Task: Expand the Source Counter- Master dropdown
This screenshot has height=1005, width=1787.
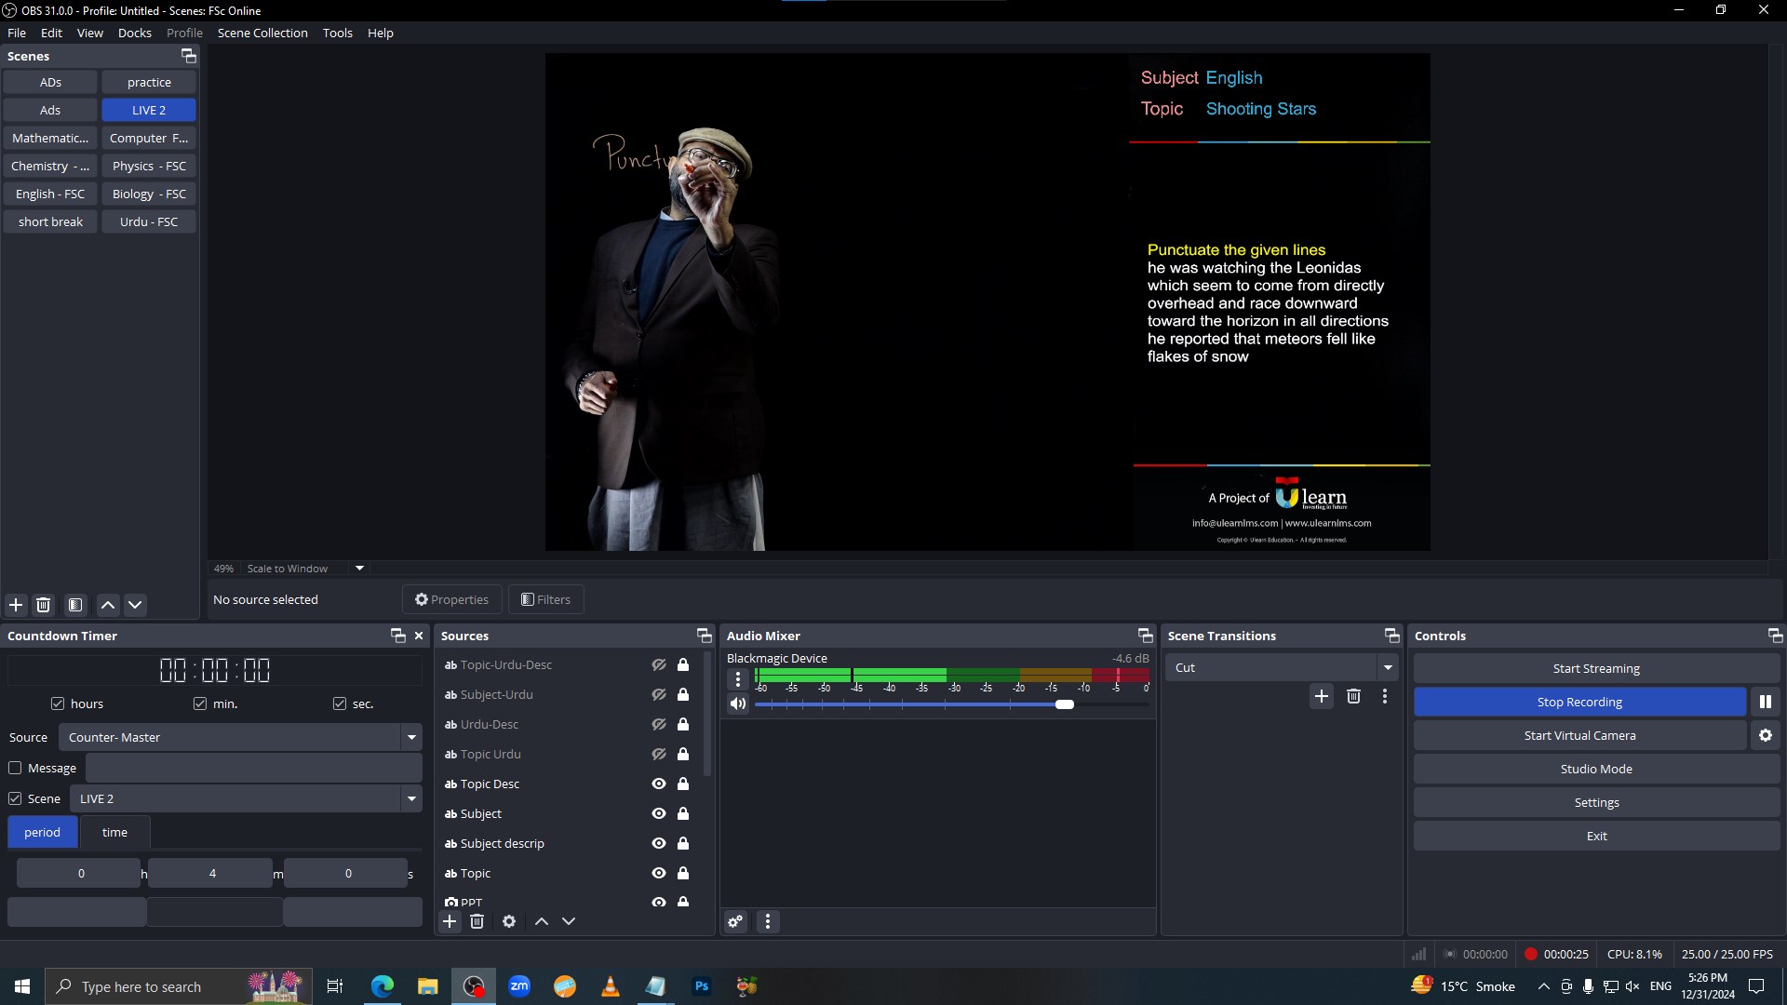Action: coord(411,737)
